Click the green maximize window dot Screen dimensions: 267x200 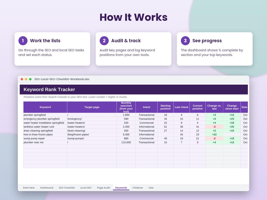[x=30, y=79]
